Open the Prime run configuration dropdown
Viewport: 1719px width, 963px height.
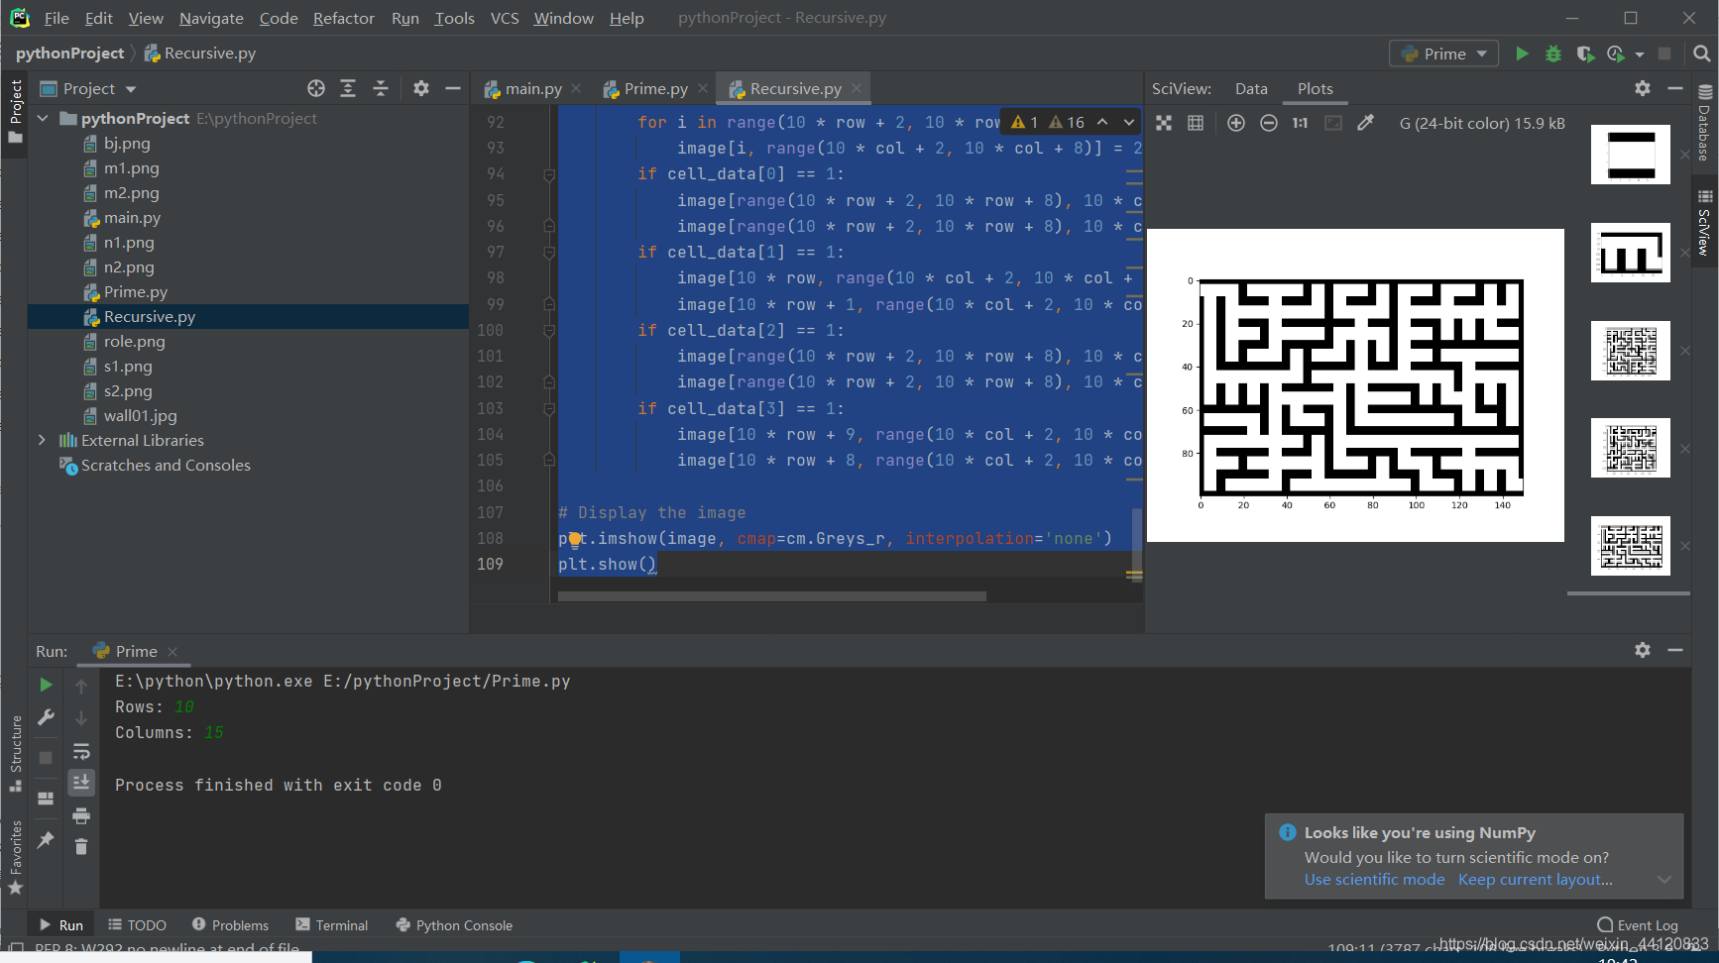tap(1444, 53)
